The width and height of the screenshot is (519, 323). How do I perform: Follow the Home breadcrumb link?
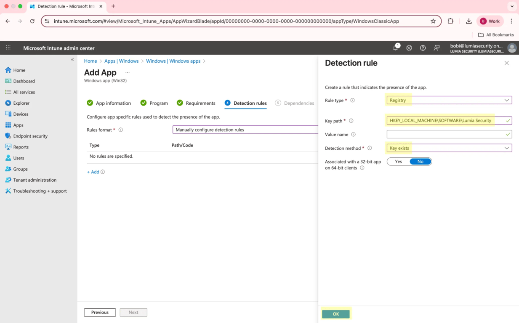click(x=90, y=61)
